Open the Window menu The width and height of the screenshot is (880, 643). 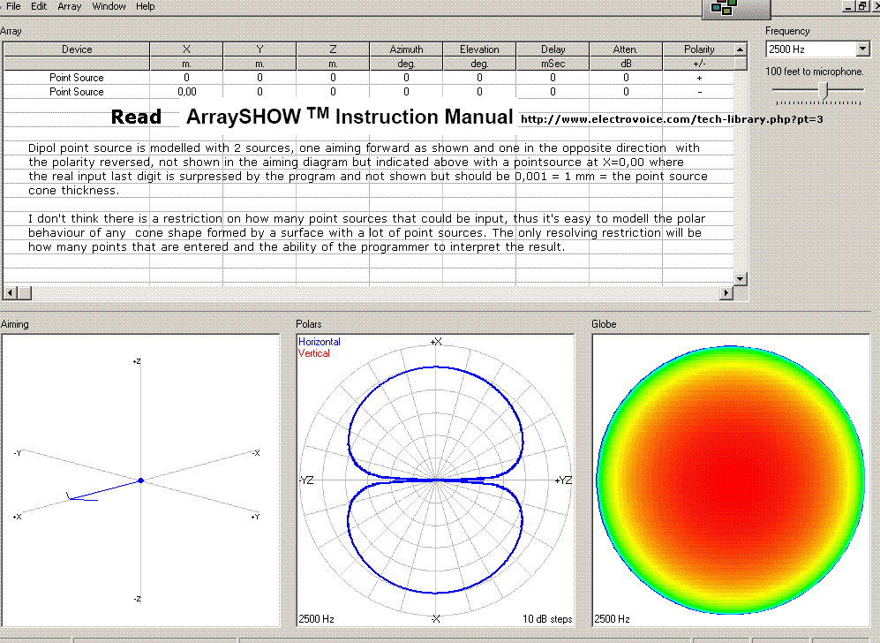pyautogui.click(x=109, y=6)
